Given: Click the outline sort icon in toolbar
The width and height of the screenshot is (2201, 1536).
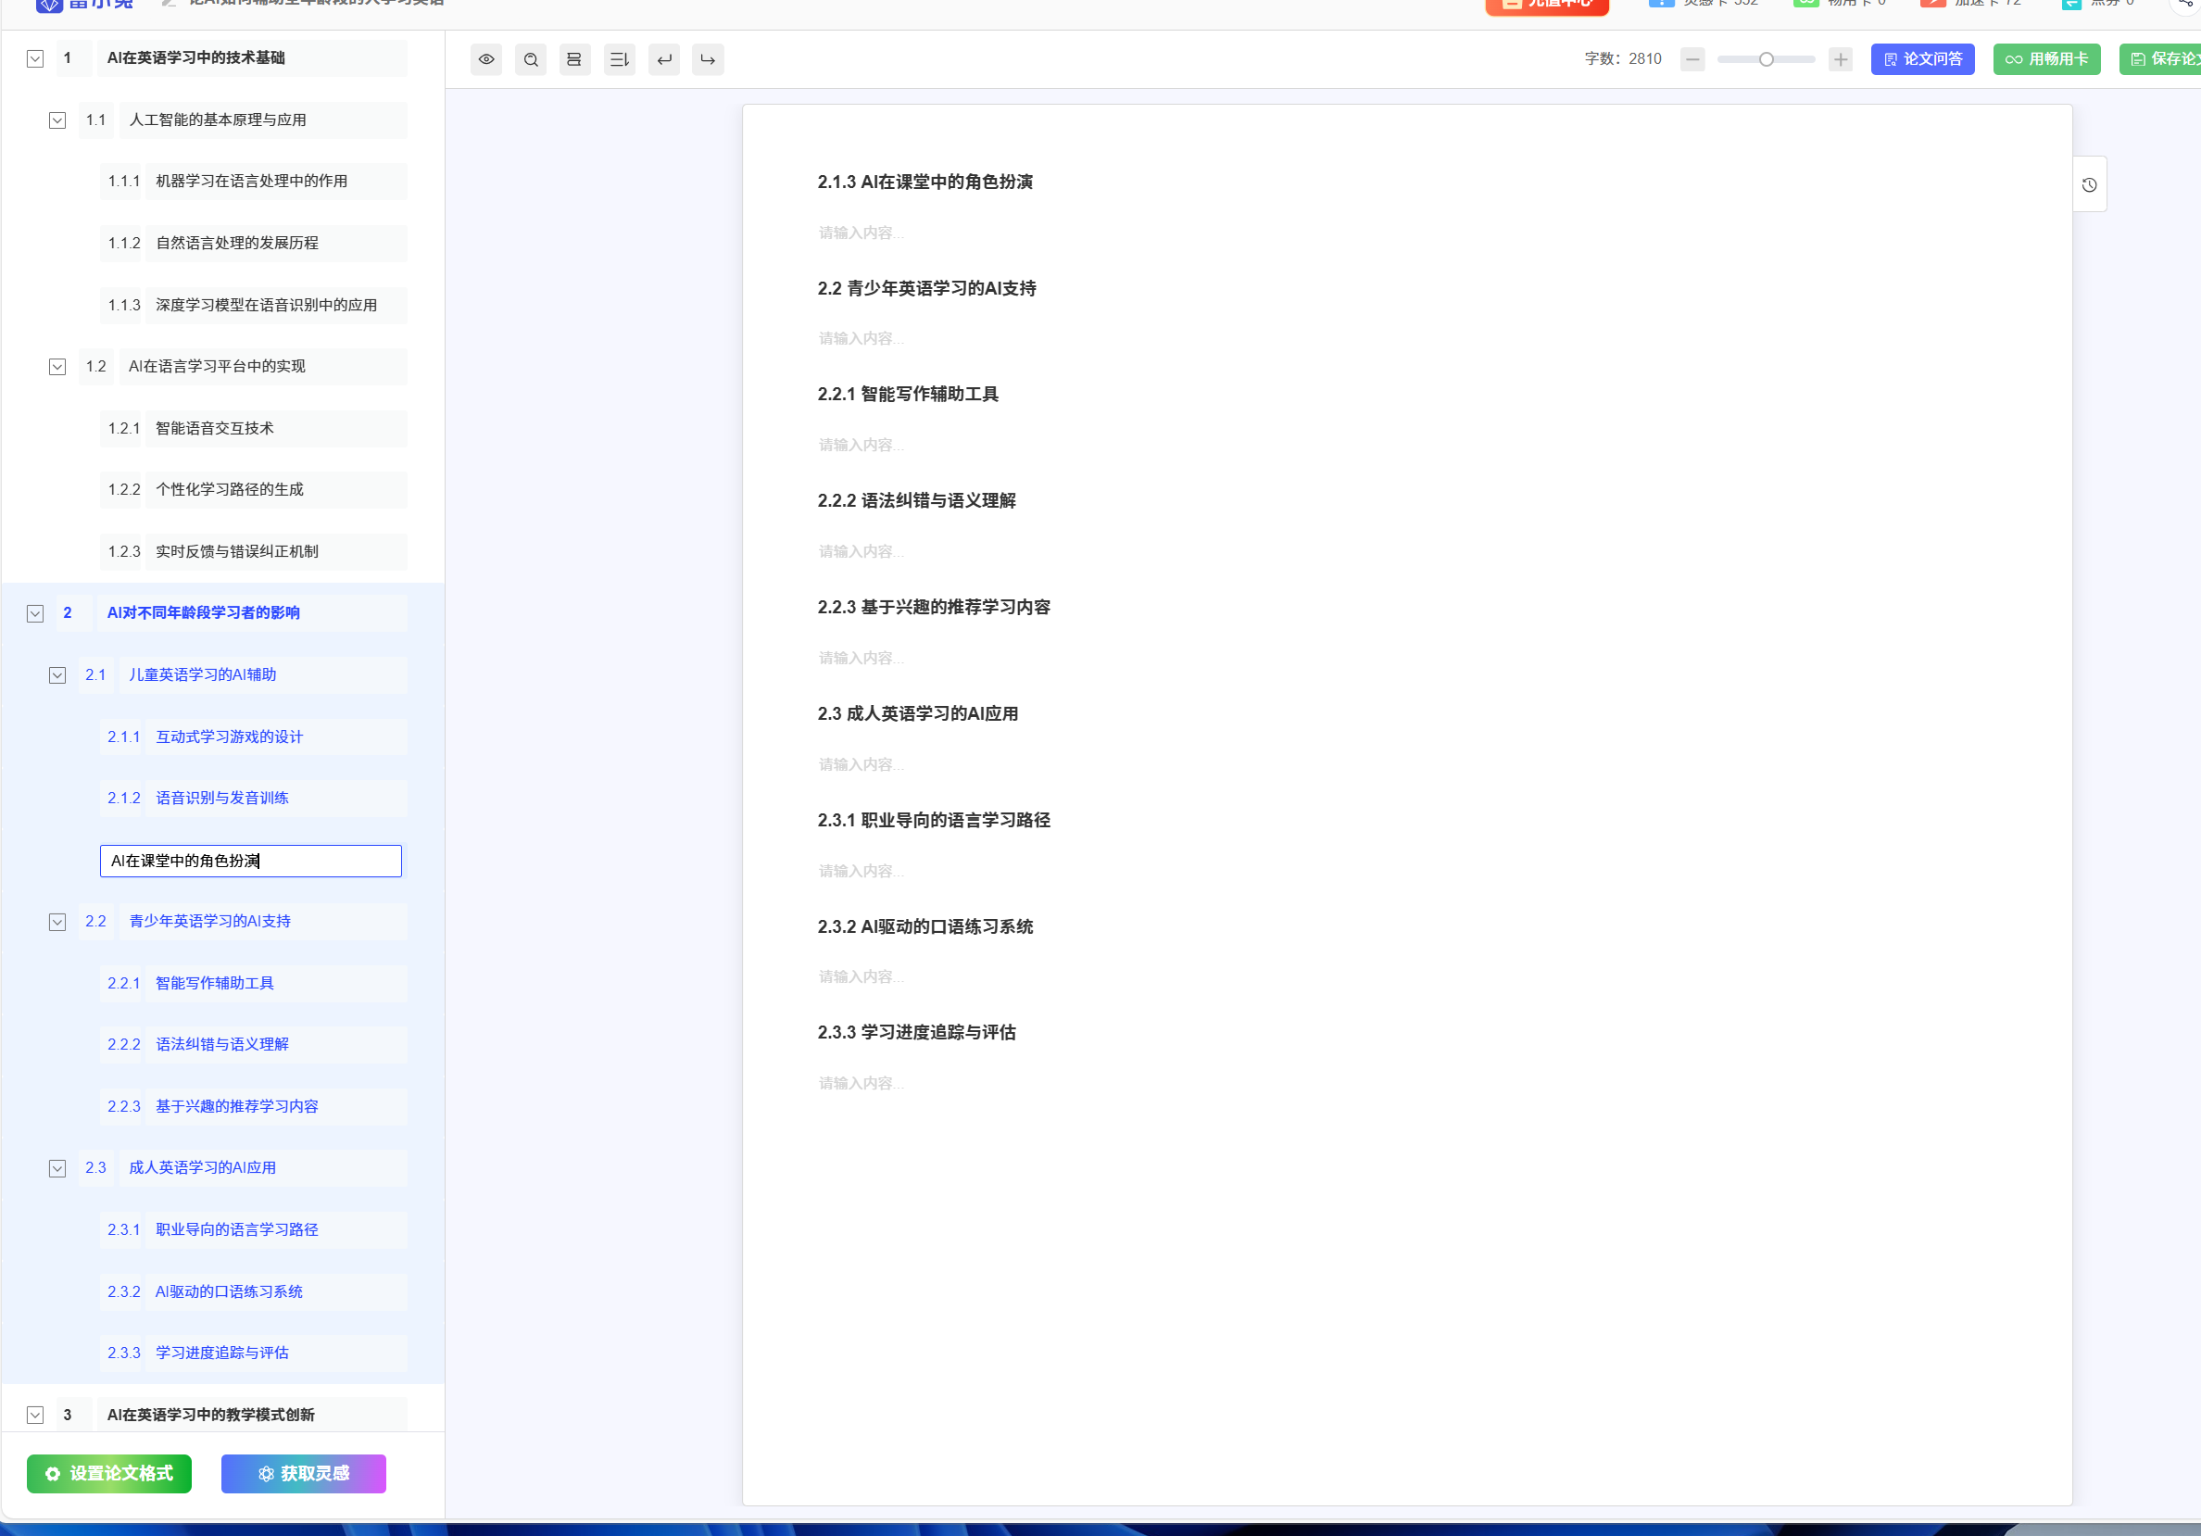Looking at the screenshot, I should point(620,59).
